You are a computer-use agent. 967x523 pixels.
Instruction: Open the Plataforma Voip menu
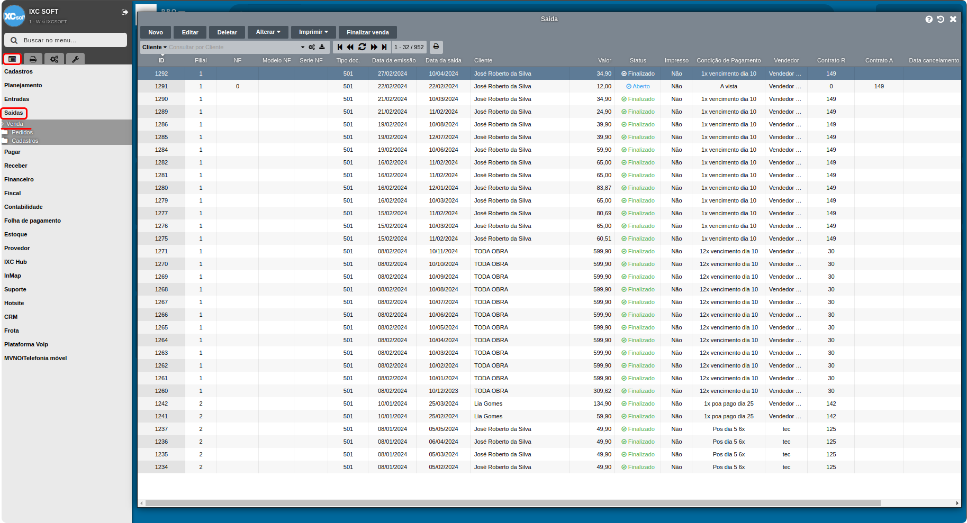coord(26,344)
